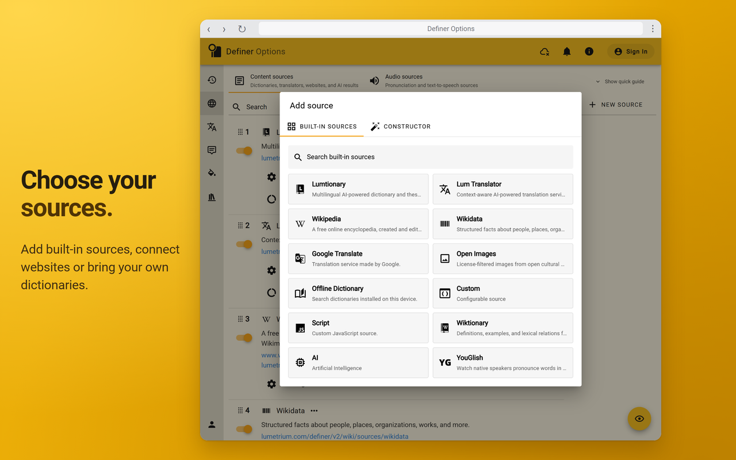Click the drag handle for source 4
The width and height of the screenshot is (736, 460).
point(240,411)
